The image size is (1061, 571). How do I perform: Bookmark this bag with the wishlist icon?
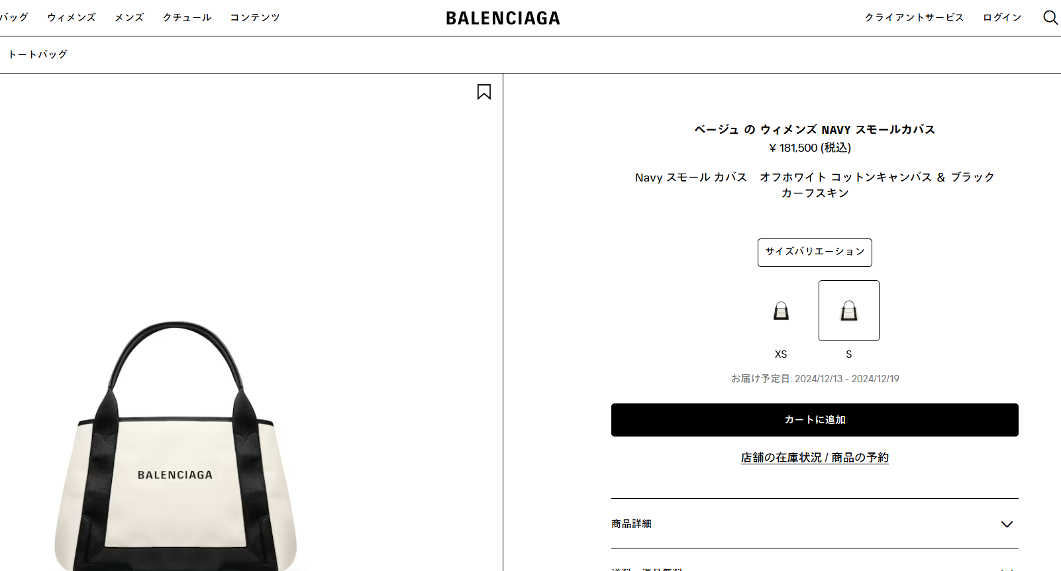484,91
